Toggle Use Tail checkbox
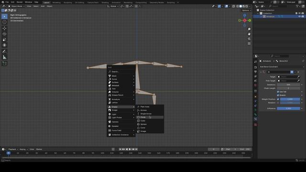 (278, 92)
